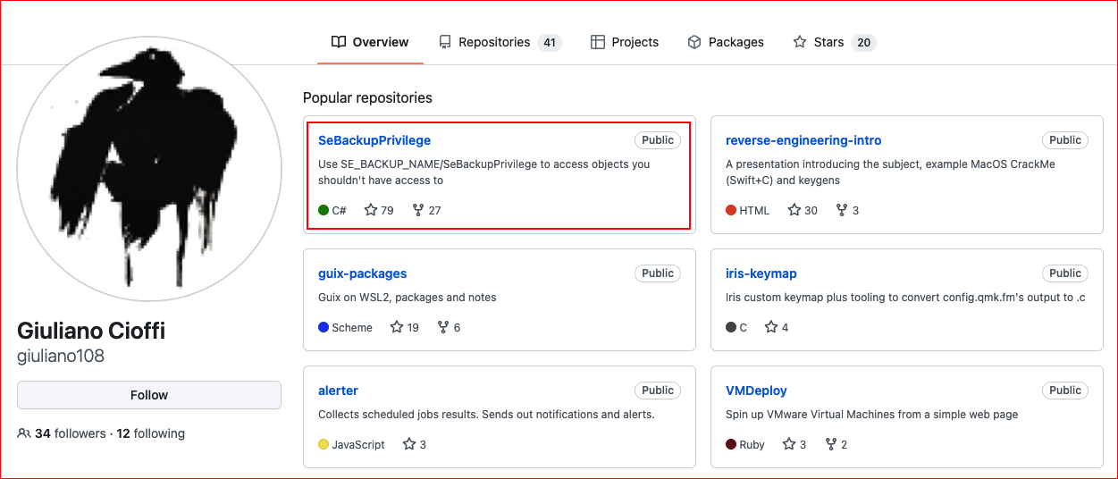
Task: View the Stars tab
Action: (835, 42)
